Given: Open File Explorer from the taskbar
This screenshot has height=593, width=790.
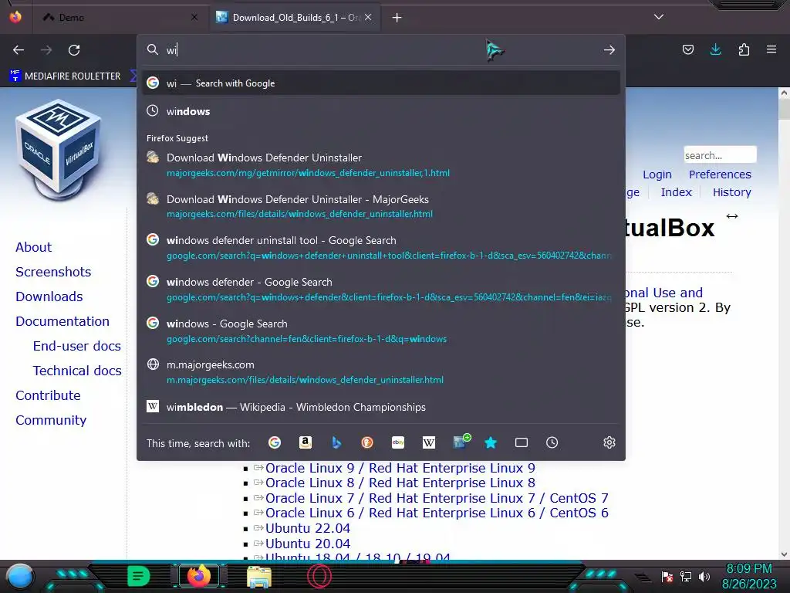Looking at the screenshot, I should (259, 578).
